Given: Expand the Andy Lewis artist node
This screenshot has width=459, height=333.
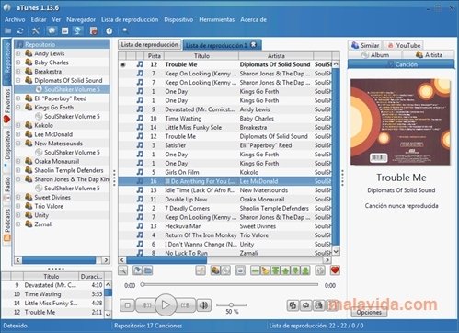Looking at the screenshot, I should click(x=18, y=53).
